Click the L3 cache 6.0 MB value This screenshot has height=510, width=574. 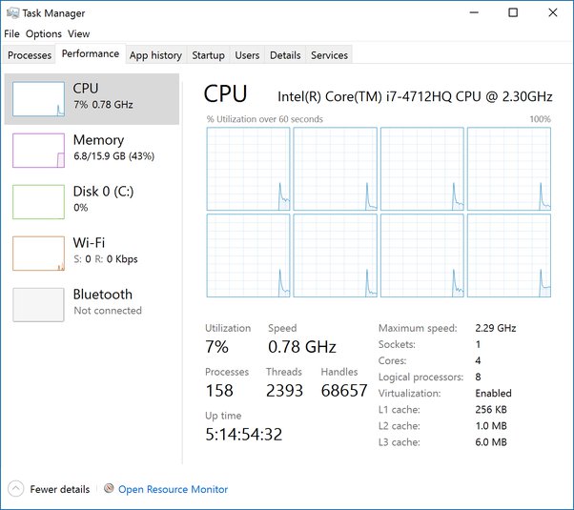click(491, 442)
